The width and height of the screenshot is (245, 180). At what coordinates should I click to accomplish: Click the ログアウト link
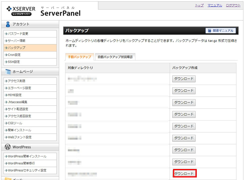(x=233, y=5)
